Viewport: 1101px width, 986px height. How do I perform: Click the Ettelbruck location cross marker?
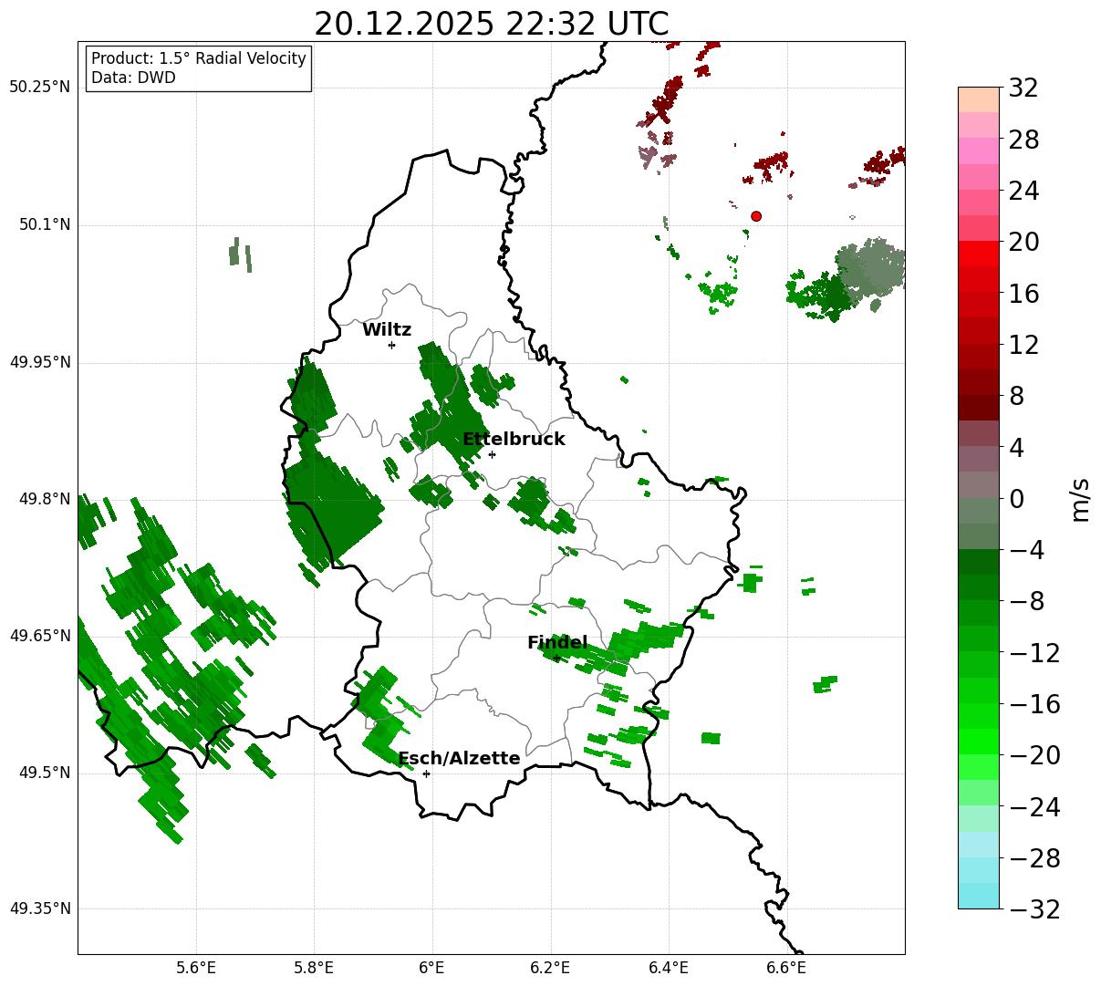click(492, 454)
